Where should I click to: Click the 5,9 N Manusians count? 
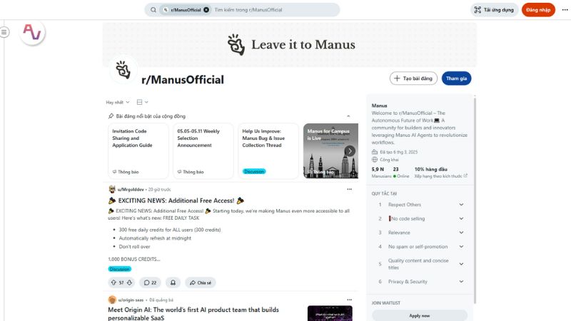[x=381, y=173]
